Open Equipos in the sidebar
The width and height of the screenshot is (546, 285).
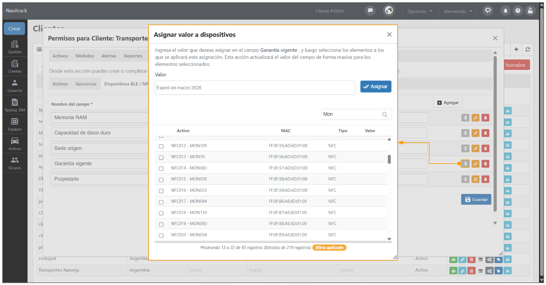(x=15, y=124)
